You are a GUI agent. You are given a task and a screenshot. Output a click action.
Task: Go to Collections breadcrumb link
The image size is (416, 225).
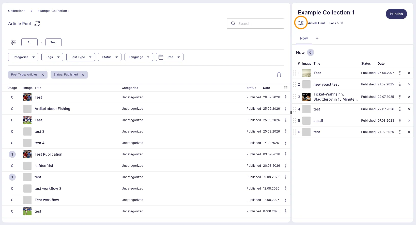(x=17, y=11)
